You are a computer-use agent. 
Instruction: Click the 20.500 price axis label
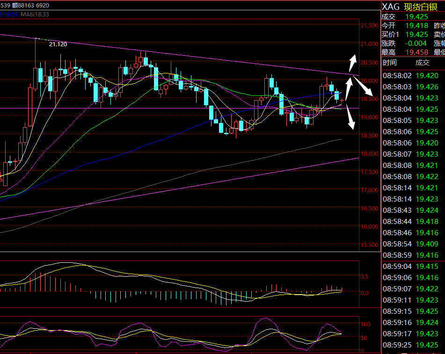pyautogui.click(x=369, y=62)
